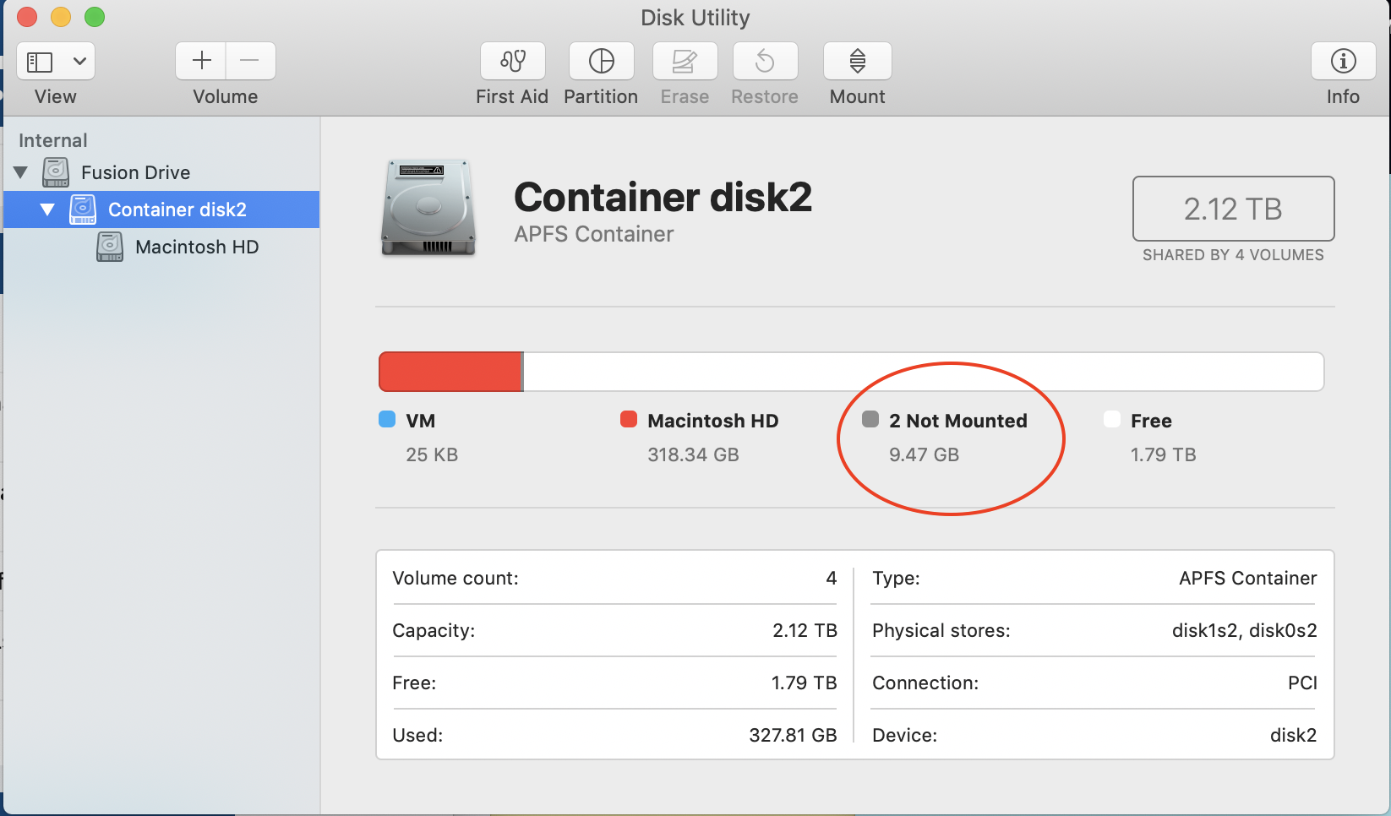1391x816 pixels.
Task: Close the Disk Utility window
Action: [27, 17]
